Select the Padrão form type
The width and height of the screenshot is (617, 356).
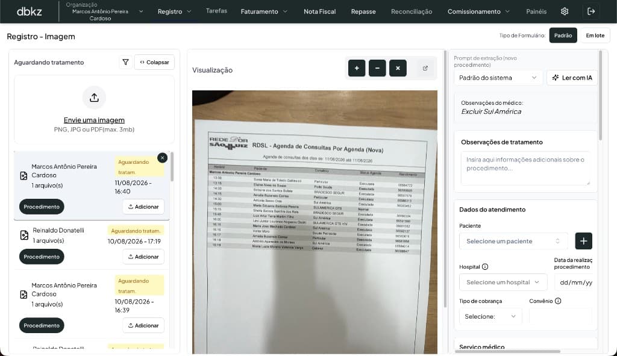(563, 35)
